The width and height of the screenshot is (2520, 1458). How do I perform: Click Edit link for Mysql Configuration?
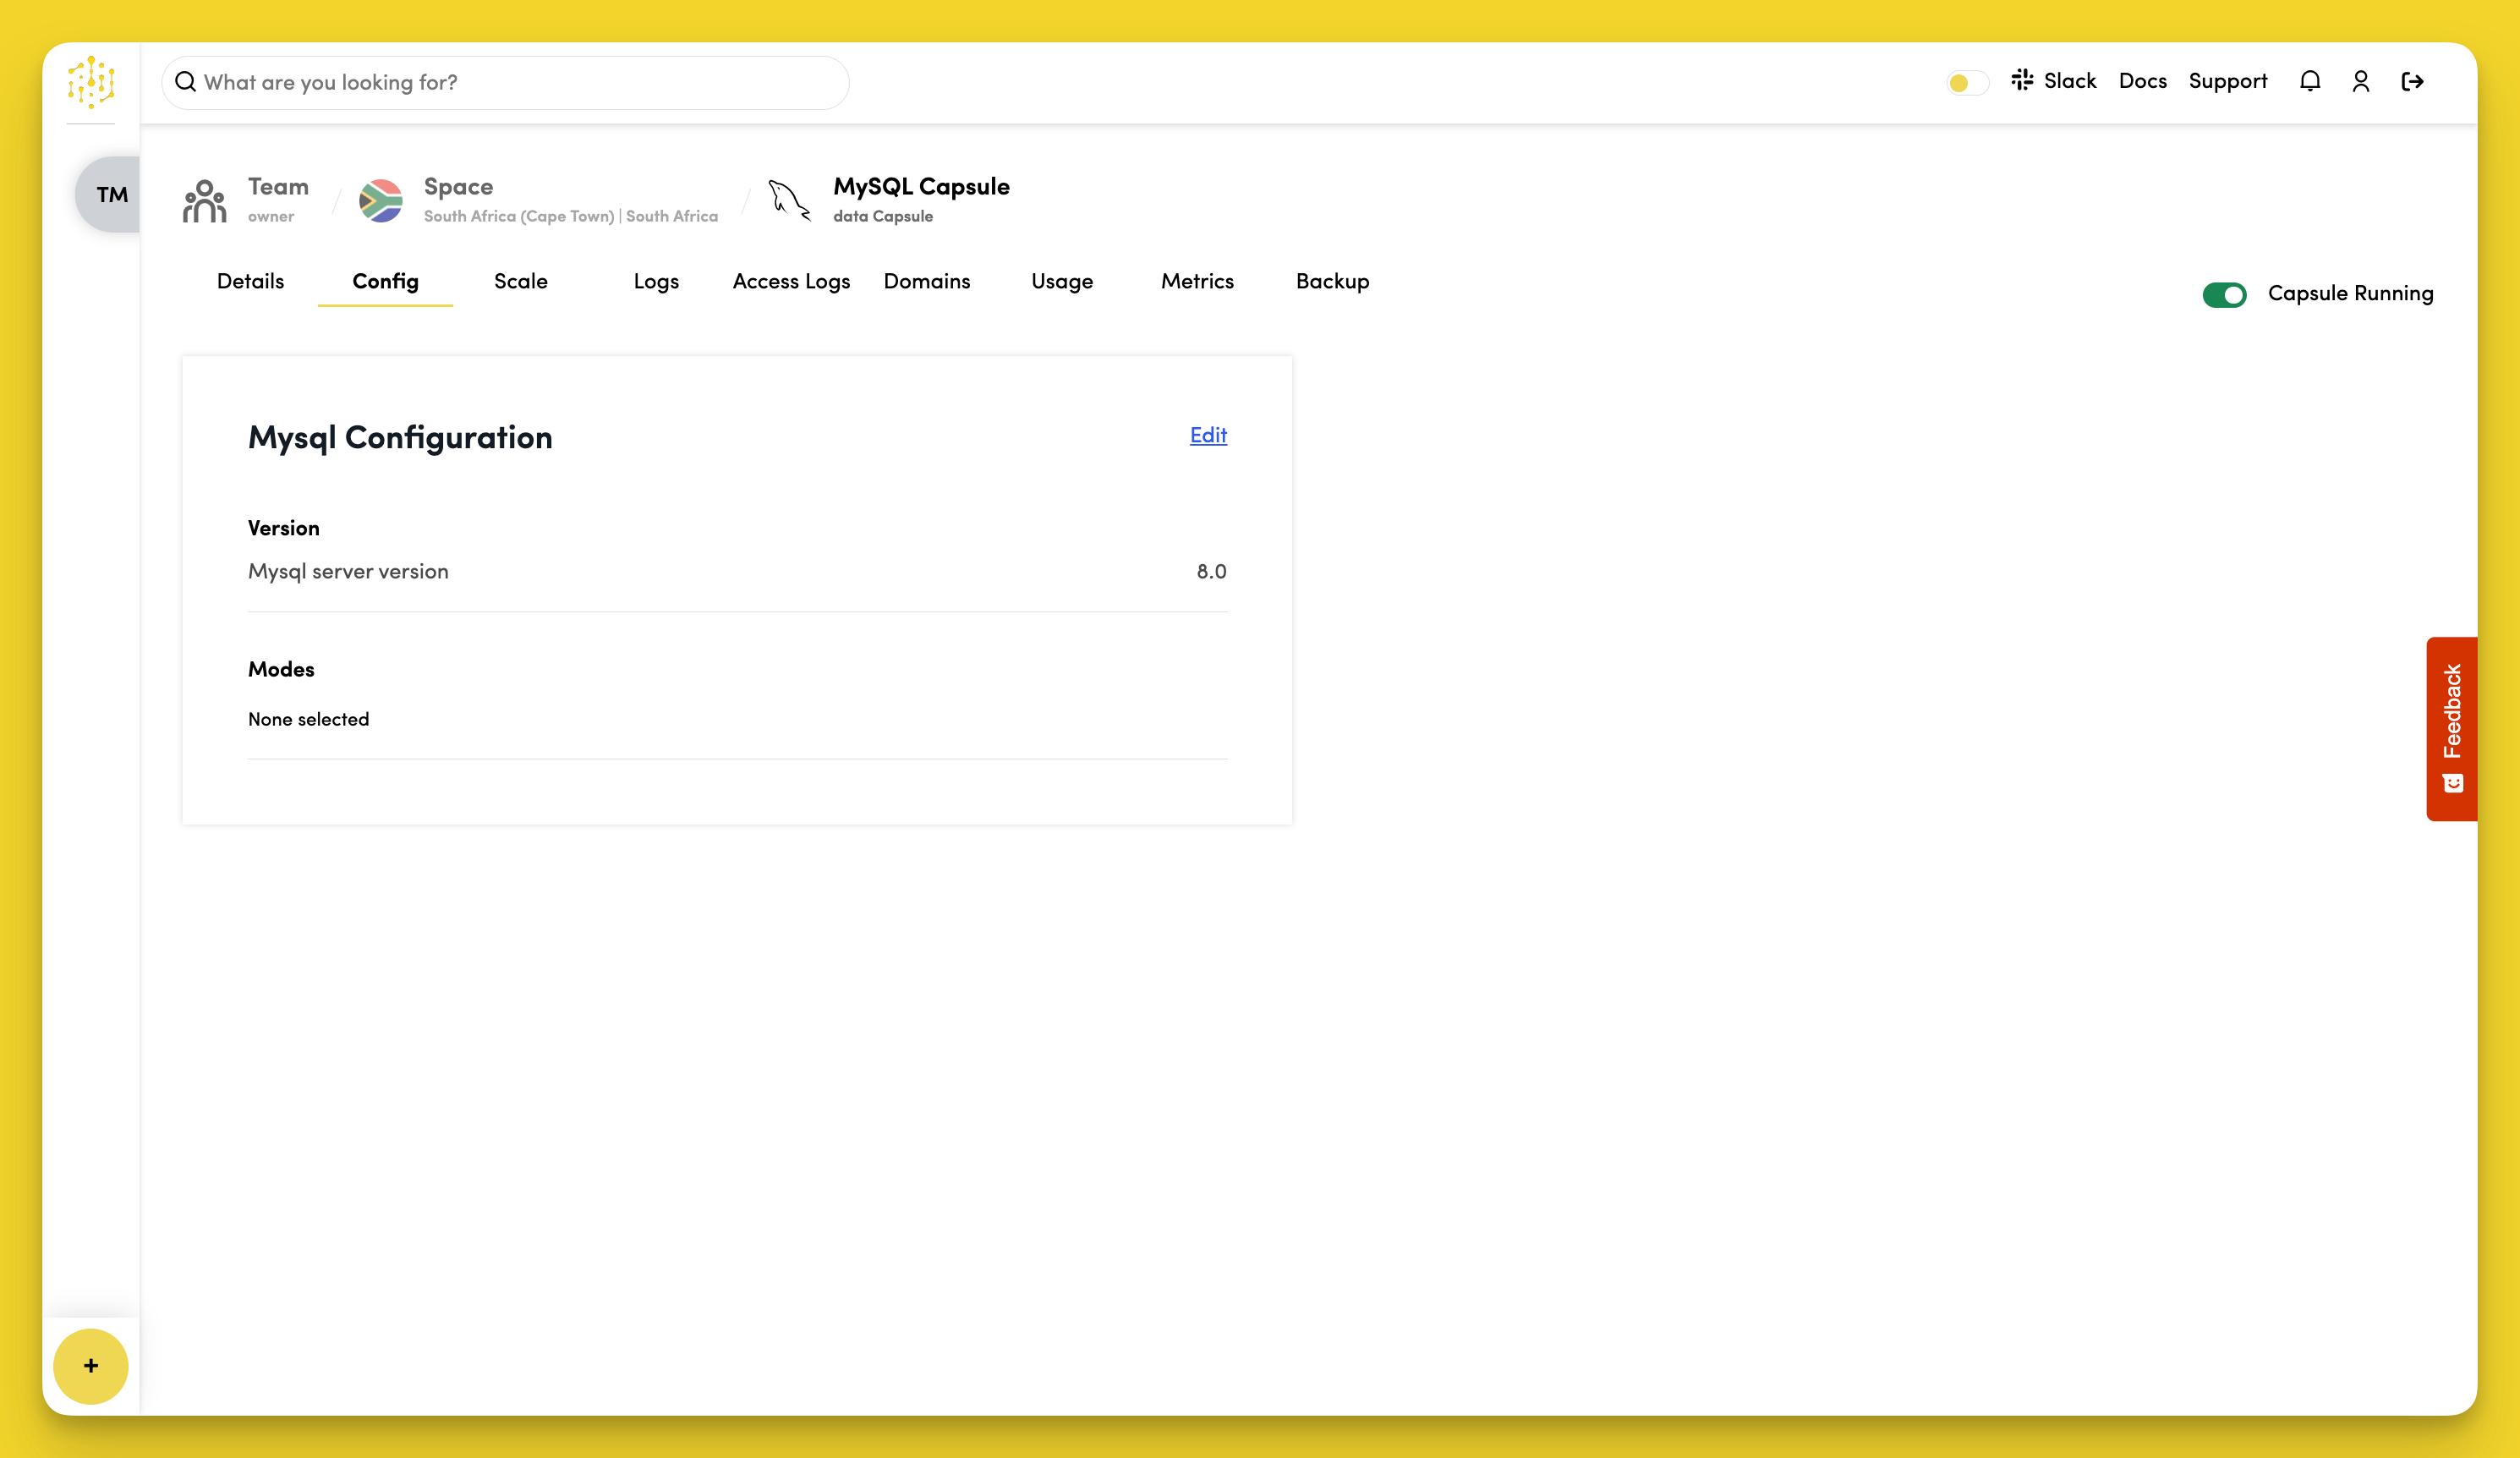click(x=1208, y=435)
